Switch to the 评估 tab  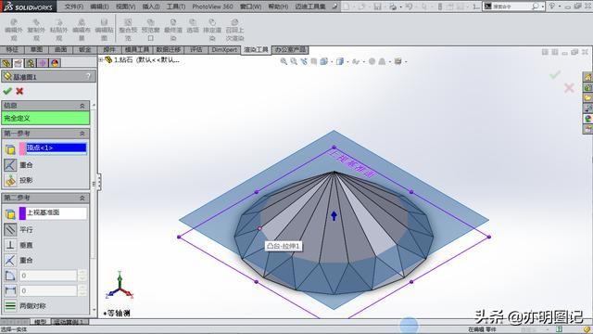(x=196, y=49)
